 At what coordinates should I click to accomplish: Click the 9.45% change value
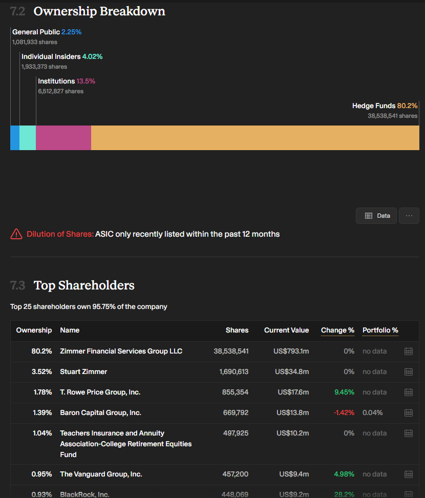(x=344, y=392)
